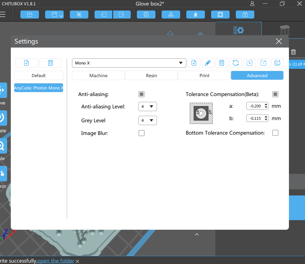Add a new machine in sidebar

[27, 63]
